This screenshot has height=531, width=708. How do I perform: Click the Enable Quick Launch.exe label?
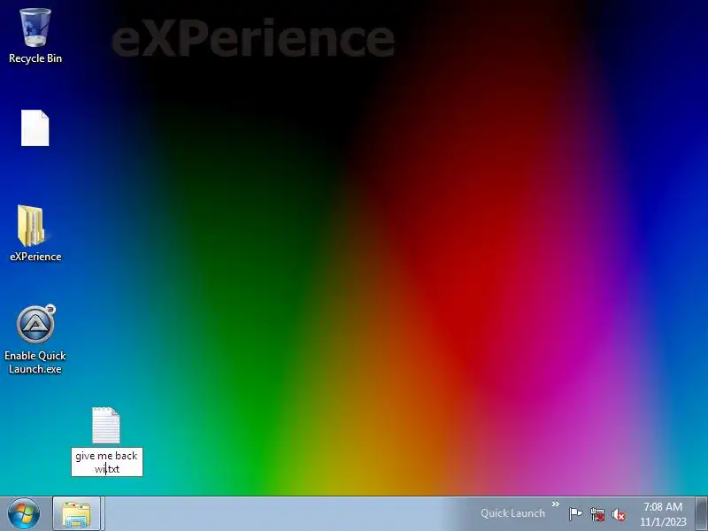point(35,362)
